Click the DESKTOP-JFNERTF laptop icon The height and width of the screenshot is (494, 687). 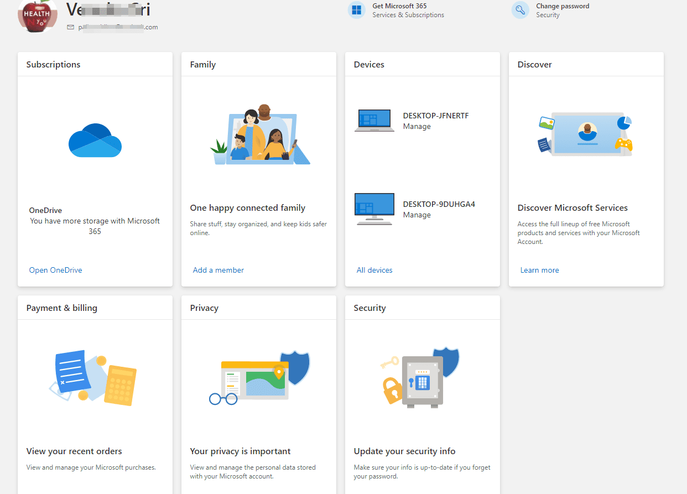(374, 121)
